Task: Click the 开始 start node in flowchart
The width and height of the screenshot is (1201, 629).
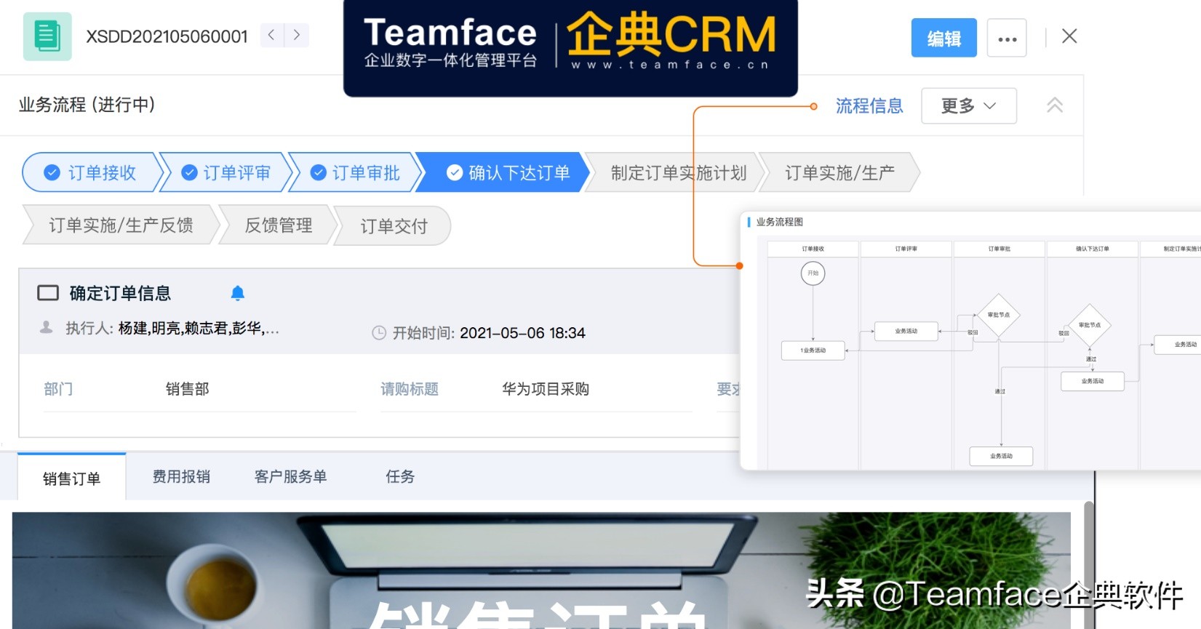Action: [x=813, y=273]
